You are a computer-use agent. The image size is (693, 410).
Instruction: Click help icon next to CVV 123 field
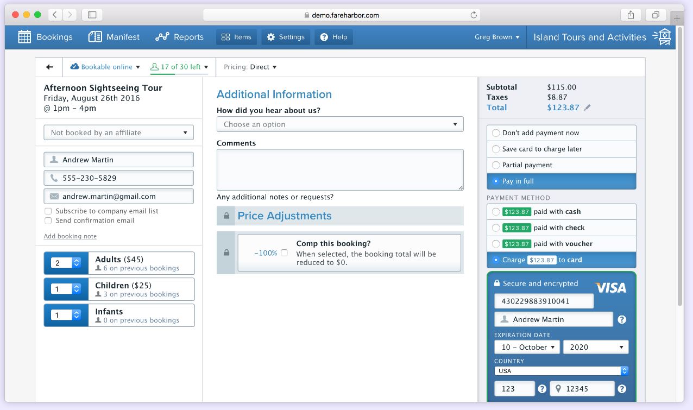(x=541, y=389)
